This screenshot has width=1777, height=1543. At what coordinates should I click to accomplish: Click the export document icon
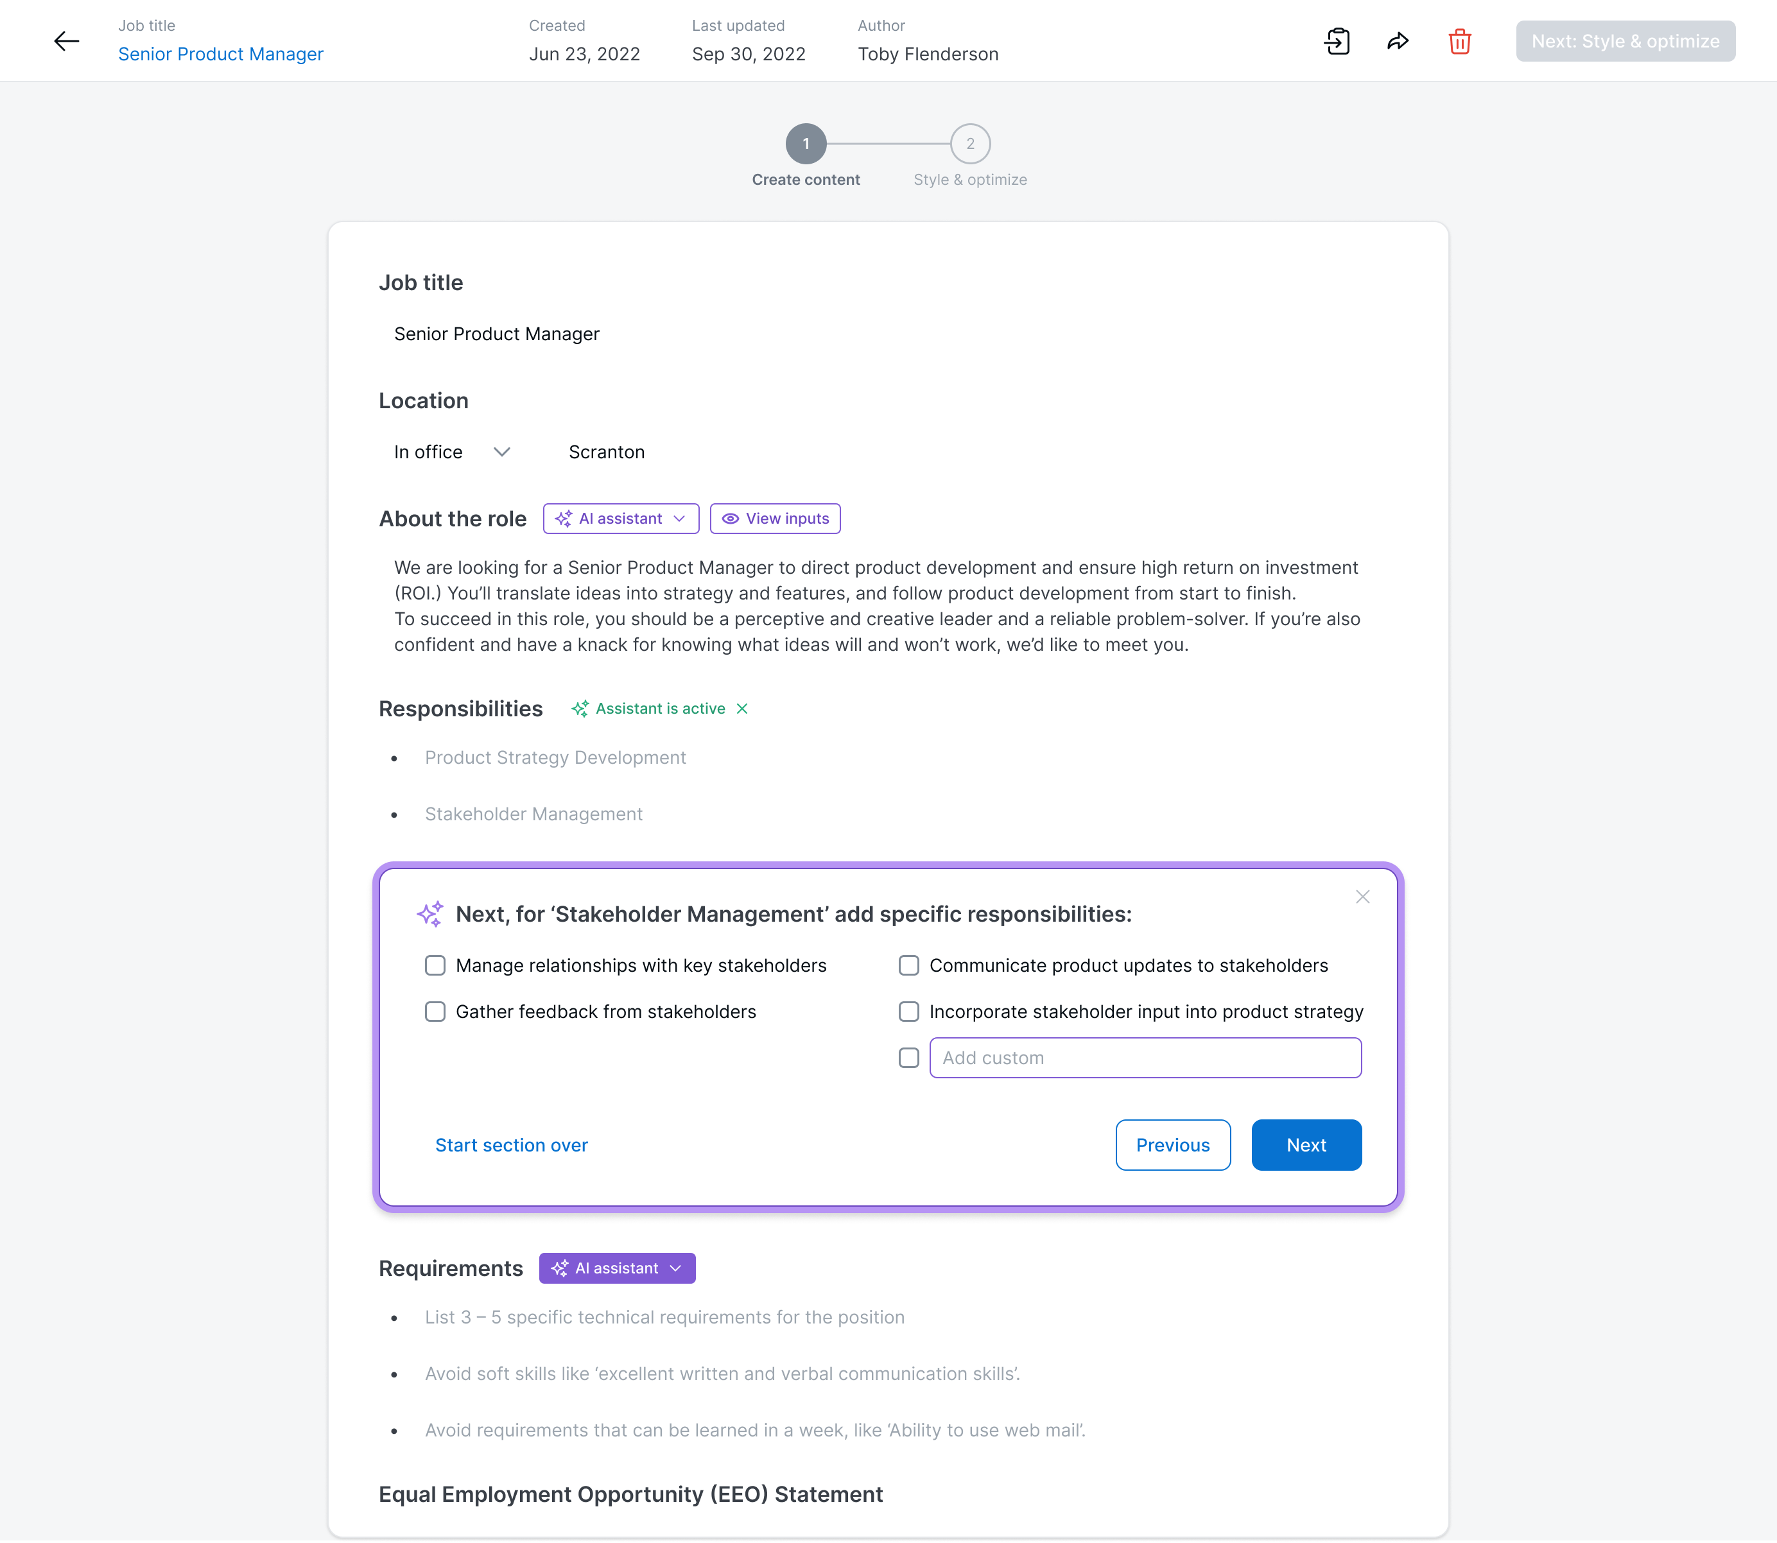pos(1337,41)
